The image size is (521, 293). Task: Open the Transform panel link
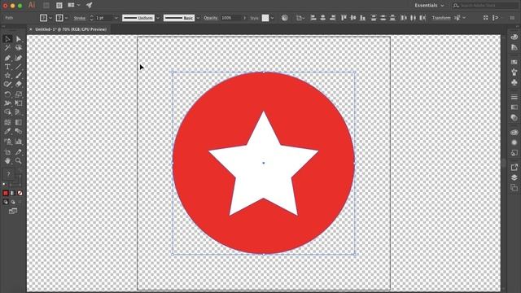coord(441,18)
